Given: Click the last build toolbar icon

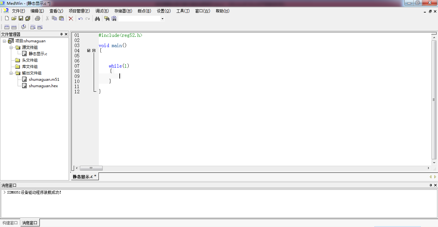Looking at the screenshot, I should click(x=40, y=27).
